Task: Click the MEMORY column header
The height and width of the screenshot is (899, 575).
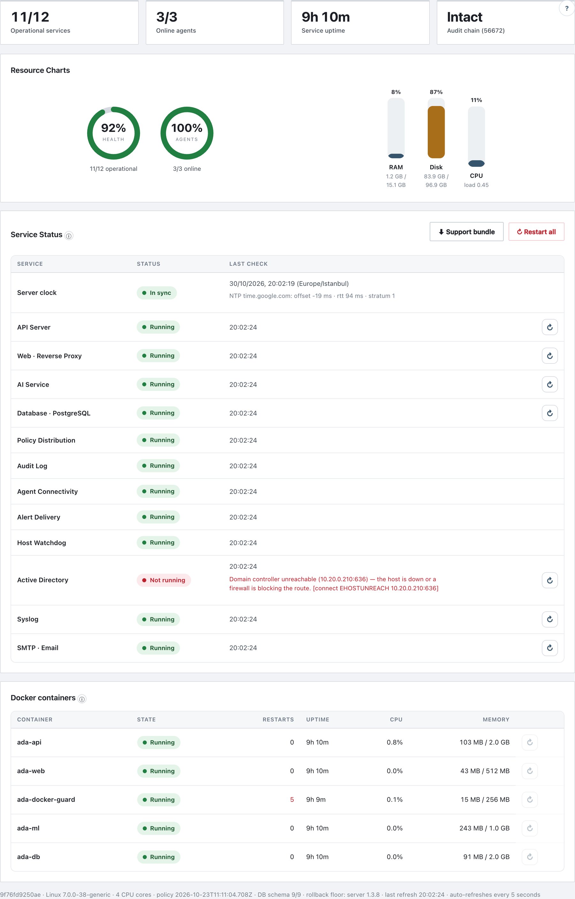Action: 496,720
